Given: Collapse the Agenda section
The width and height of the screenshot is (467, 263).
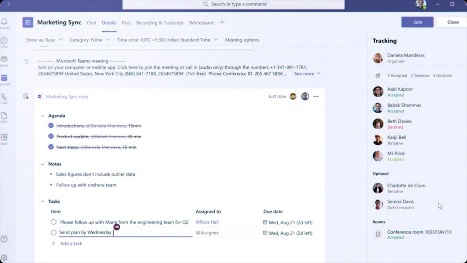Looking at the screenshot, I should coord(42,116).
